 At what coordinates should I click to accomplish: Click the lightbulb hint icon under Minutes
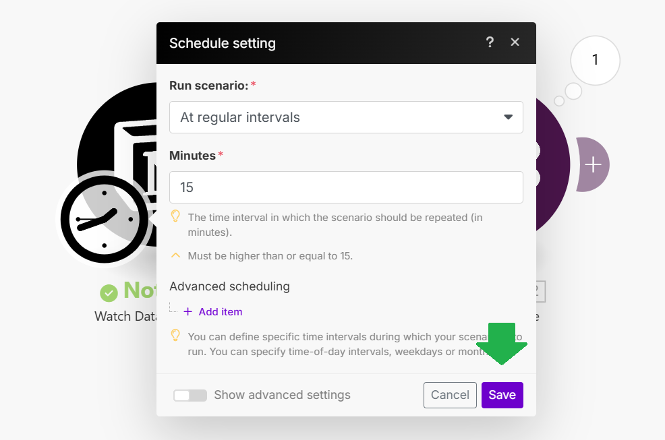pos(175,216)
